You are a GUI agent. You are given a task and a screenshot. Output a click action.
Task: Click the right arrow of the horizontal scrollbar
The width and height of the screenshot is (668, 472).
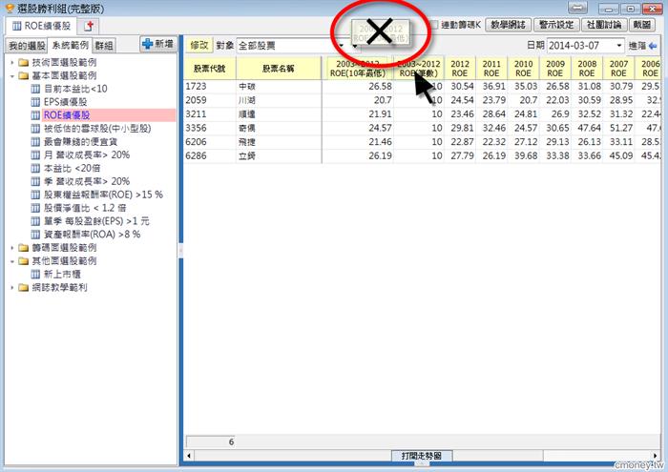click(x=657, y=456)
